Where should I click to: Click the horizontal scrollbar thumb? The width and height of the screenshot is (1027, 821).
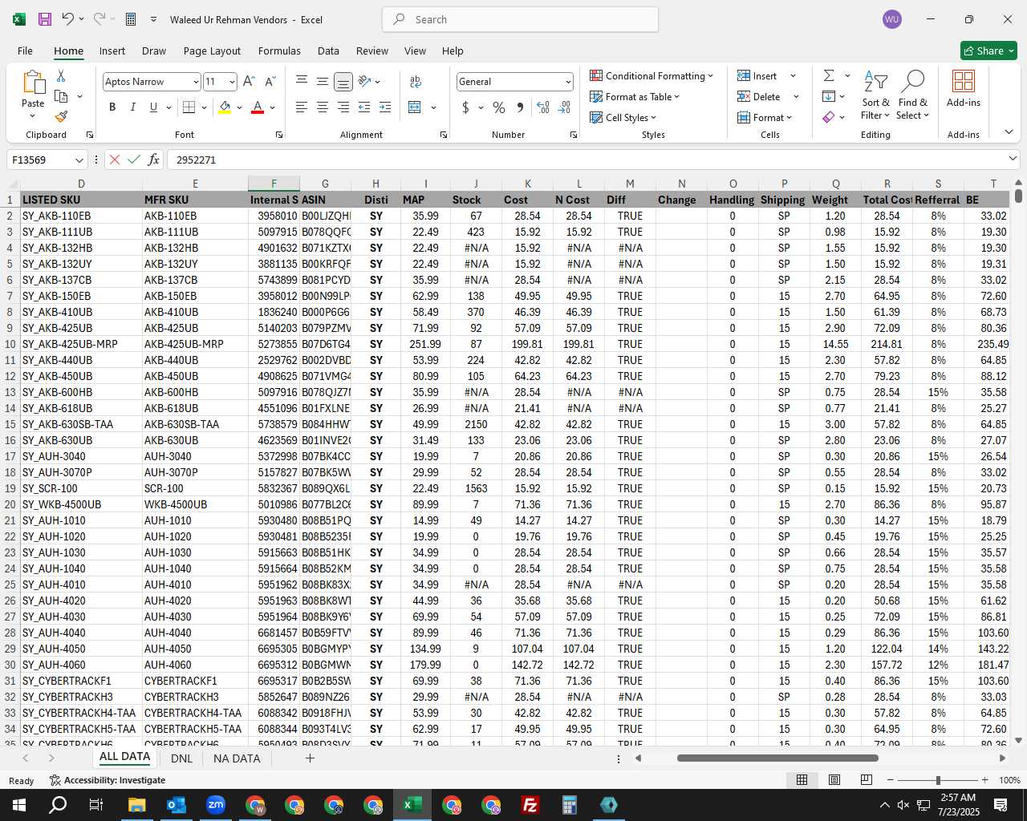click(x=777, y=758)
